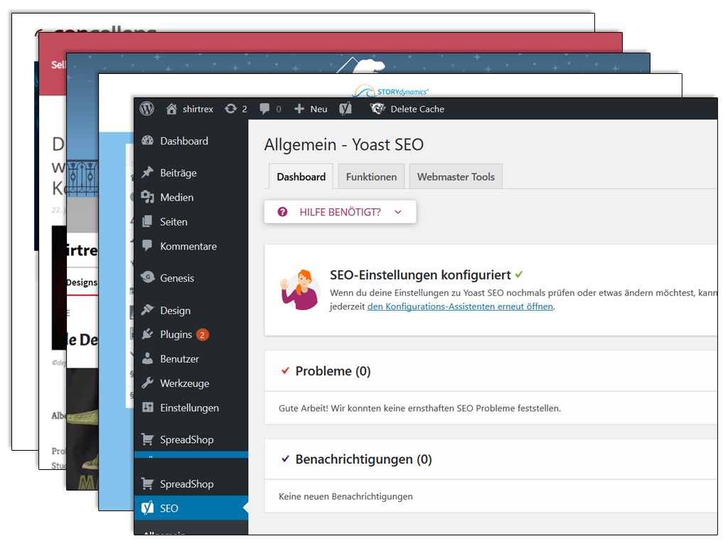Image resolution: width=728 pixels, height=546 pixels.
Task: Click the STORYdynamics logo in background window
Action: pyautogui.click(x=390, y=90)
